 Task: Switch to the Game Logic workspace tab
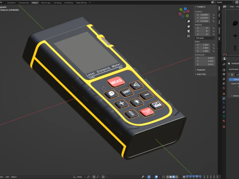click(x=46, y=2)
